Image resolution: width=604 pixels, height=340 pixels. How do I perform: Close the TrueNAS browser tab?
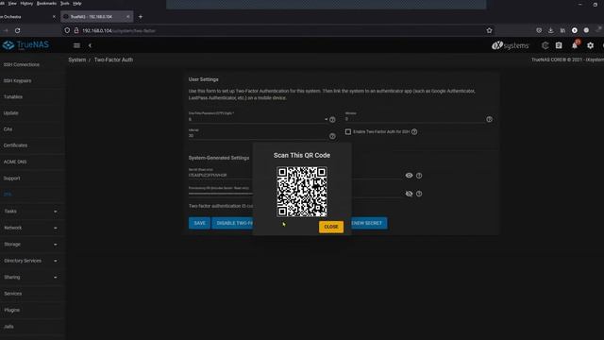[x=128, y=17]
